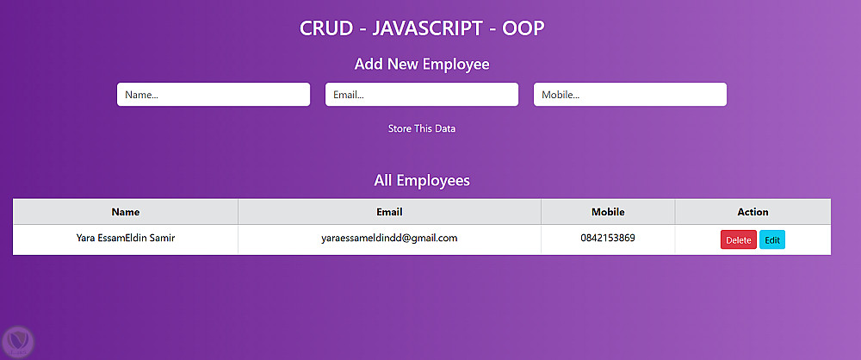Select the name cell Yara EssamEldin Samir
This screenshot has width=861, height=360.
pyautogui.click(x=126, y=239)
